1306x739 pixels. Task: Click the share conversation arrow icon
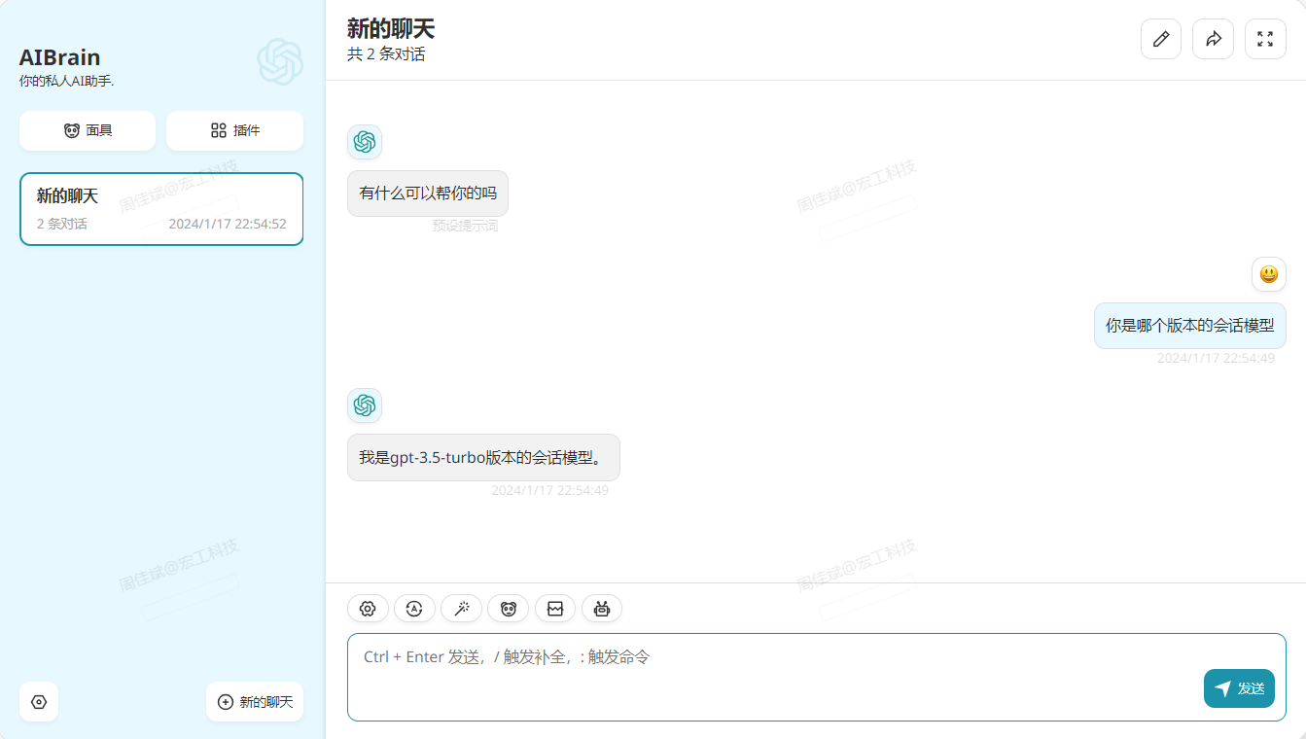1213,39
